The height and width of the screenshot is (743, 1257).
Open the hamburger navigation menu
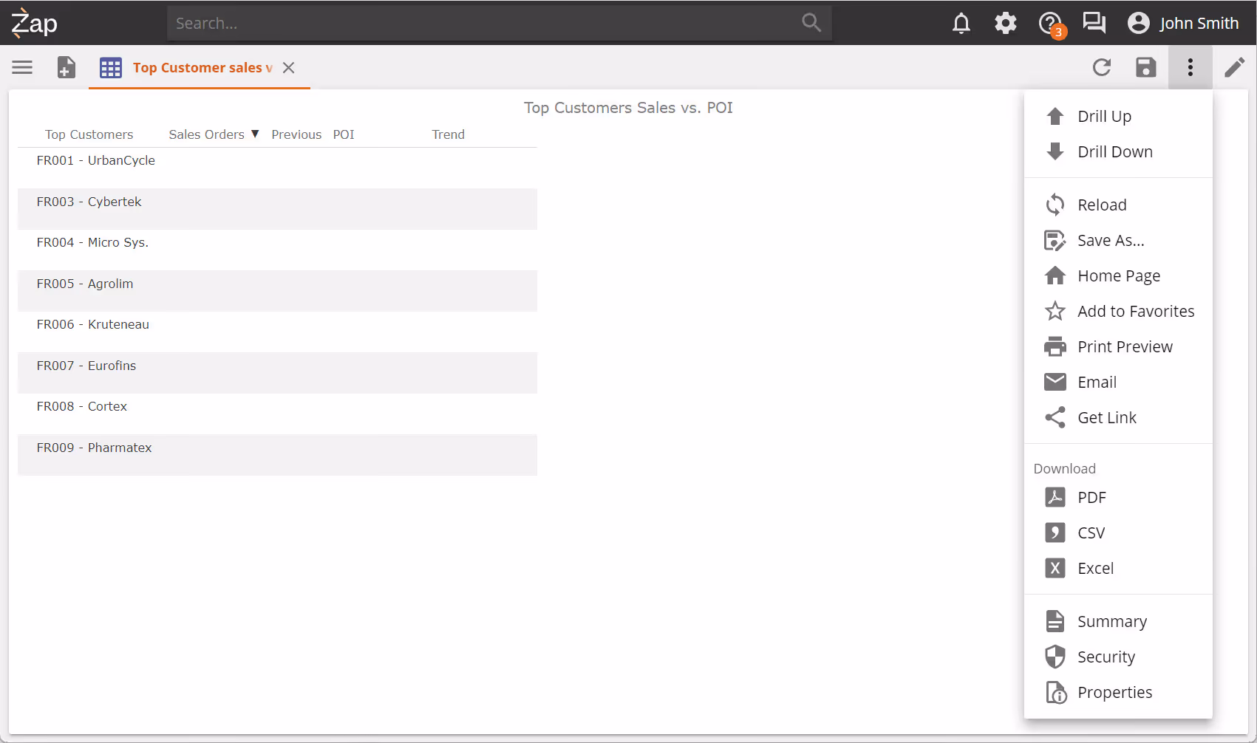pyautogui.click(x=22, y=68)
